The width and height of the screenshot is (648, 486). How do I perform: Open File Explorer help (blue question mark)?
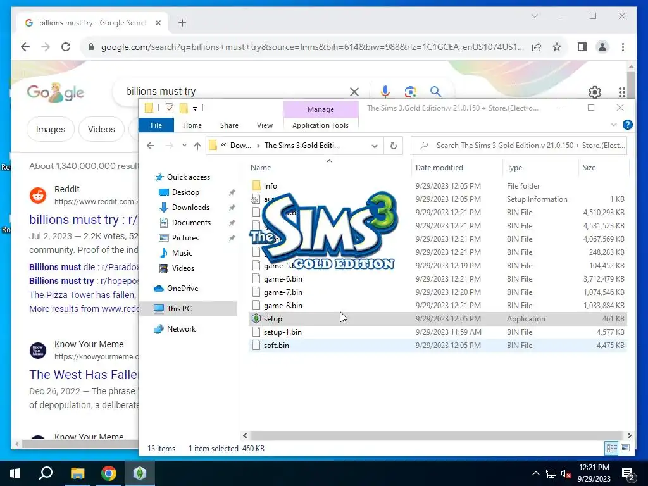(627, 125)
